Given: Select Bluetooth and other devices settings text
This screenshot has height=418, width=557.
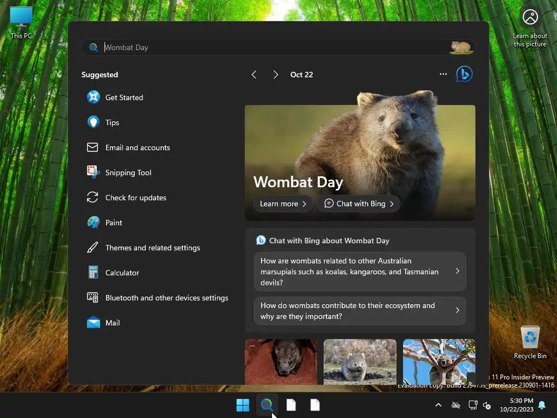Looking at the screenshot, I should coord(166,298).
